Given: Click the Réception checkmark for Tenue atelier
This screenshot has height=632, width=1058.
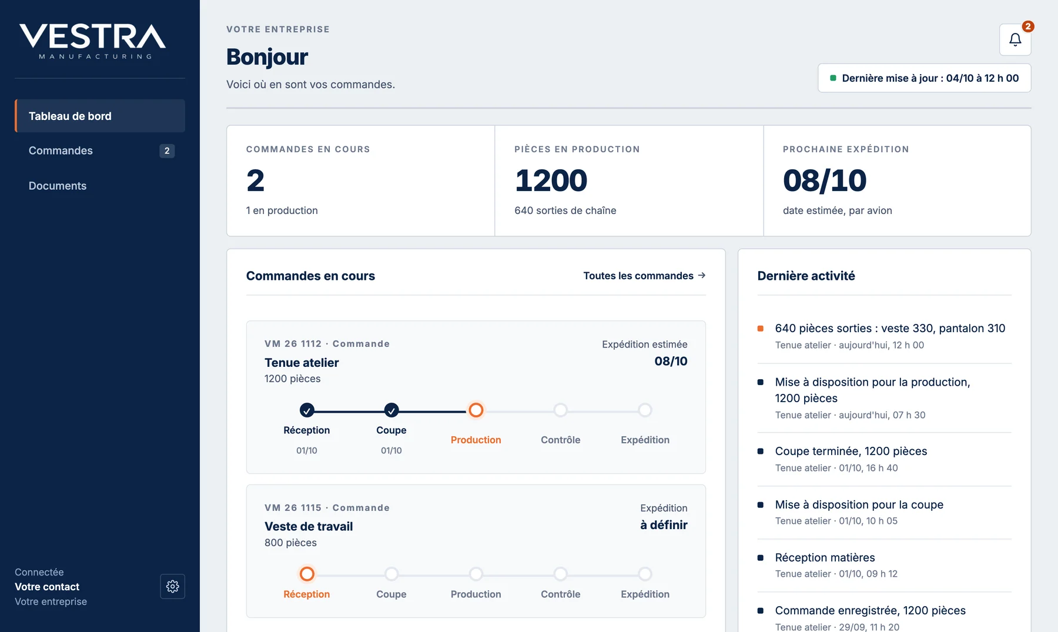Looking at the screenshot, I should (307, 410).
